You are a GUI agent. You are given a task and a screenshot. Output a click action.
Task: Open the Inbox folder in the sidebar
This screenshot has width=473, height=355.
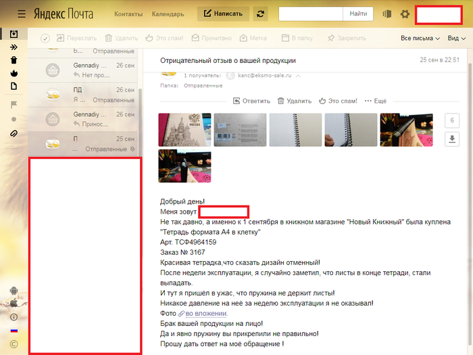(14, 34)
